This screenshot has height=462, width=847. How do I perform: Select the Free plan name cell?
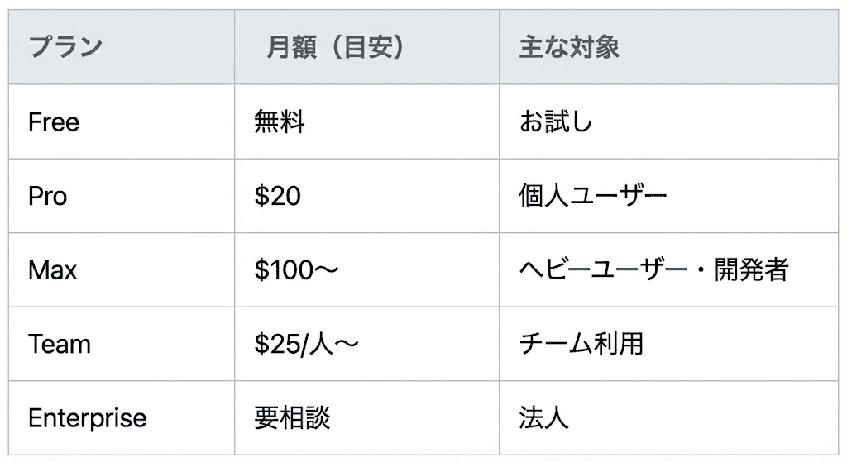(54, 122)
